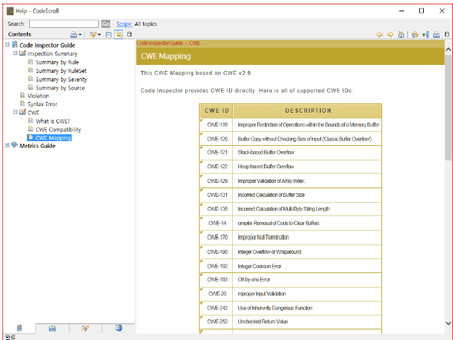Open Summary by Rule topic
The height and width of the screenshot is (340, 453).
tap(57, 62)
